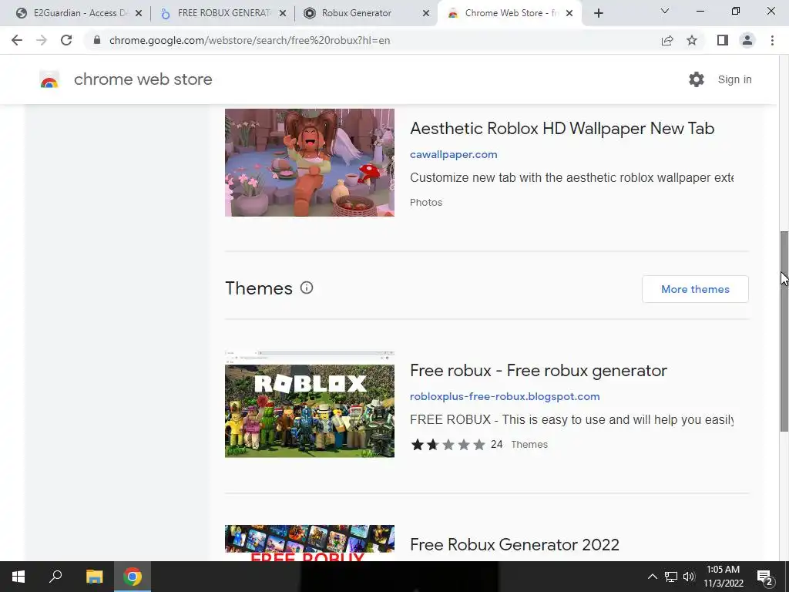Close the E2Guardian tab
Image resolution: width=789 pixels, height=592 pixels.
coord(139,14)
